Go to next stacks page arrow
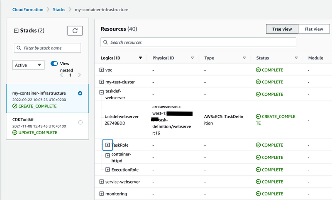The image size is (332, 200). point(79,75)
